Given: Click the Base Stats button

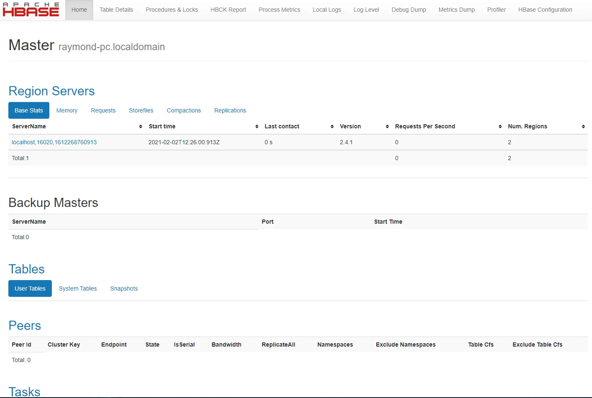Looking at the screenshot, I should [x=29, y=110].
